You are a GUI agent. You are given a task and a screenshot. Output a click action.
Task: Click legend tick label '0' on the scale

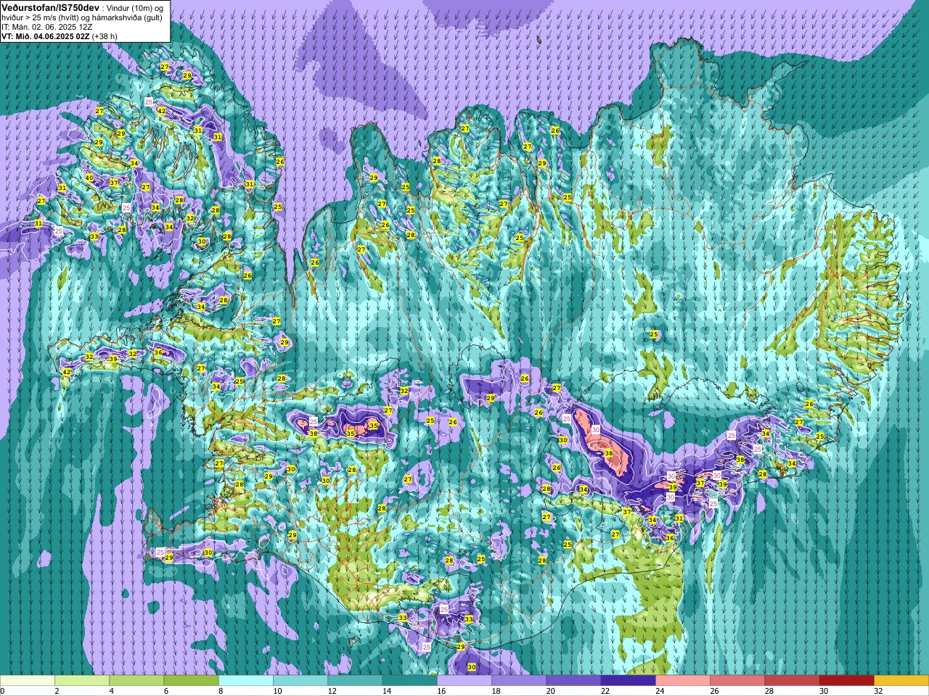coord(2,691)
